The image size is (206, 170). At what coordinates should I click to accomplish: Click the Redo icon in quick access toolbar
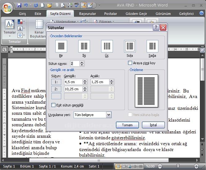click(36, 5)
